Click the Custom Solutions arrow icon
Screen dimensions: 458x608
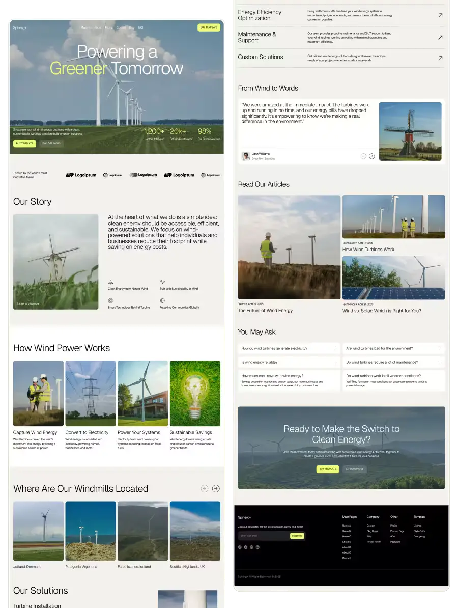440,58
